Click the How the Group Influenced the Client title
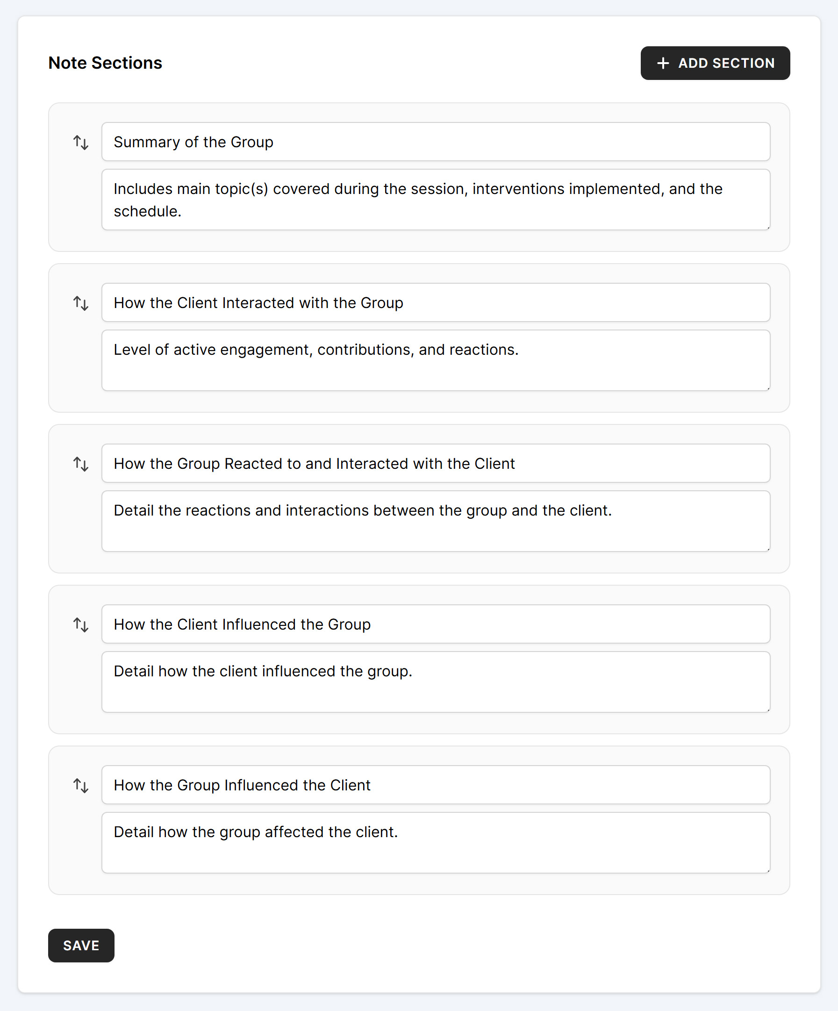838x1011 pixels. (436, 785)
